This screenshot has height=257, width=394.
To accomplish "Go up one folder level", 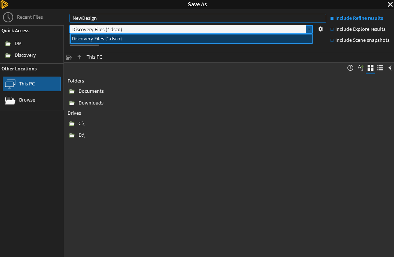I will [x=79, y=57].
